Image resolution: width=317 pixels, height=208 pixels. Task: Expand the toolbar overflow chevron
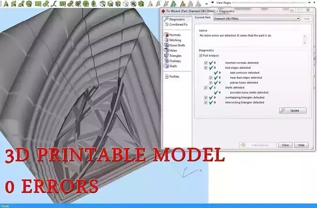coord(206,4)
